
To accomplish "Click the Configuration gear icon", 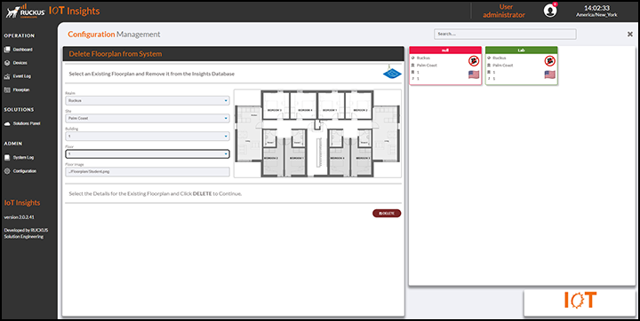I will (x=7, y=171).
